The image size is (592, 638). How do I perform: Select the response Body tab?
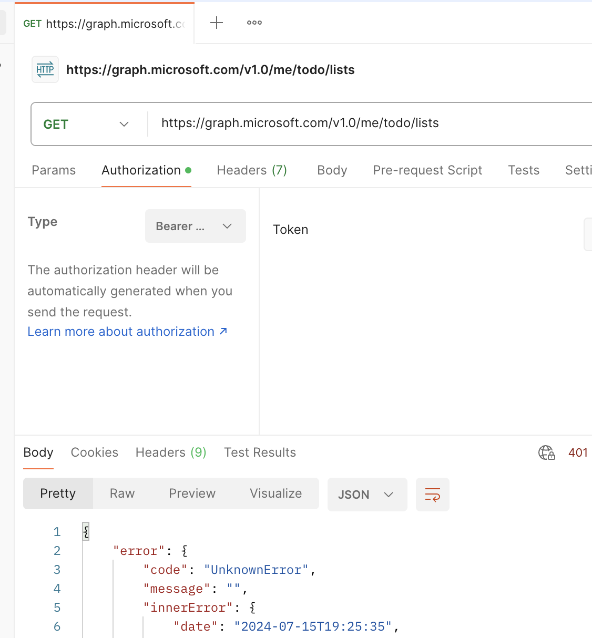click(38, 452)
